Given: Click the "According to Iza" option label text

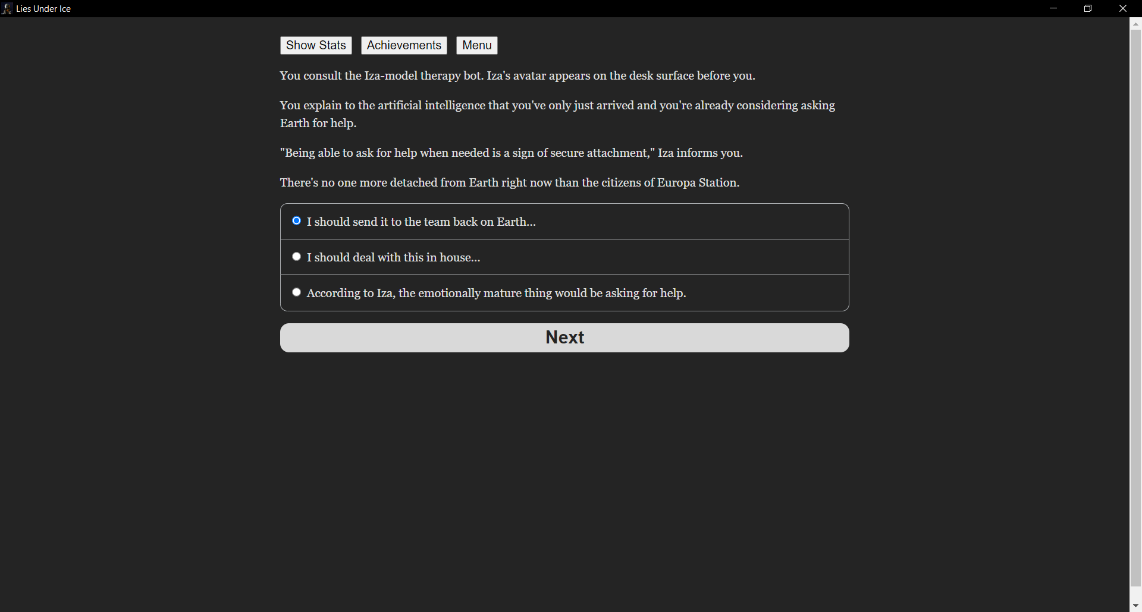Looking at the screenshot, I should point(496,294).
